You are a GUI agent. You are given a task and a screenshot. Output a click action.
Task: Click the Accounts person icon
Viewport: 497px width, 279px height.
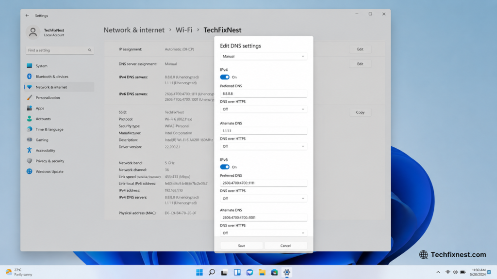click(x=30, y=119)
